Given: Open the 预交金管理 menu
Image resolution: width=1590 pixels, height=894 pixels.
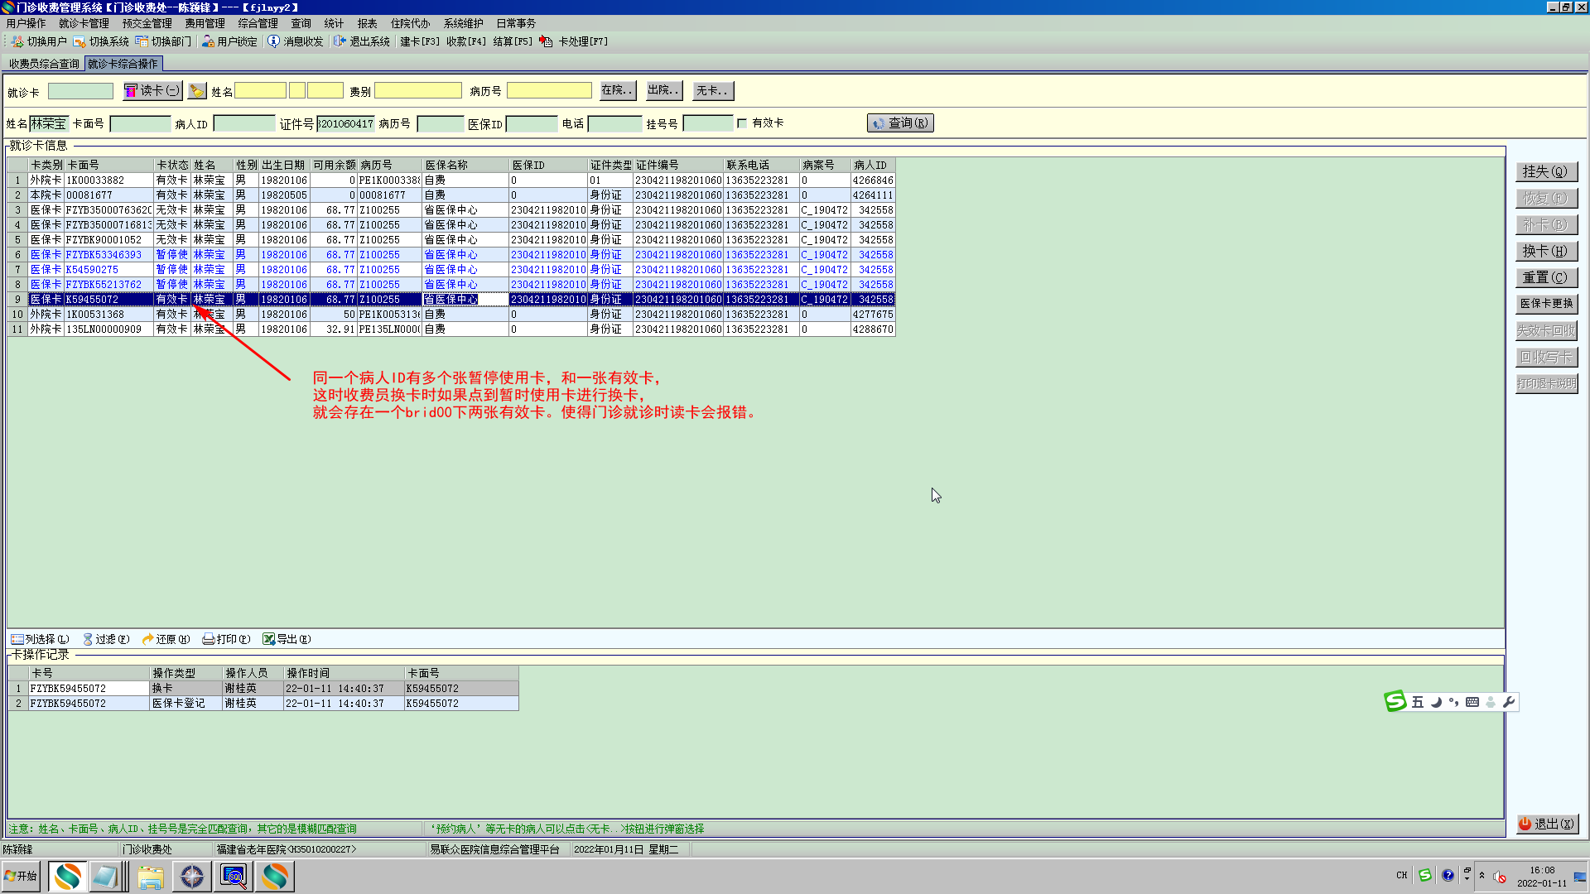Looking at the screenshot, I should click(x=147, y=23).
